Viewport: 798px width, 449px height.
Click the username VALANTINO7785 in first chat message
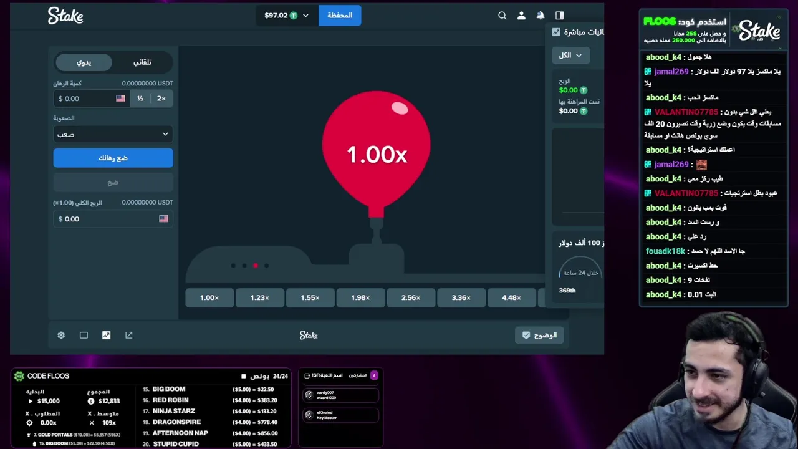[686, 112]
